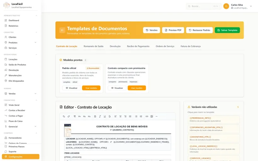Insert an image into template

[152, 116]
